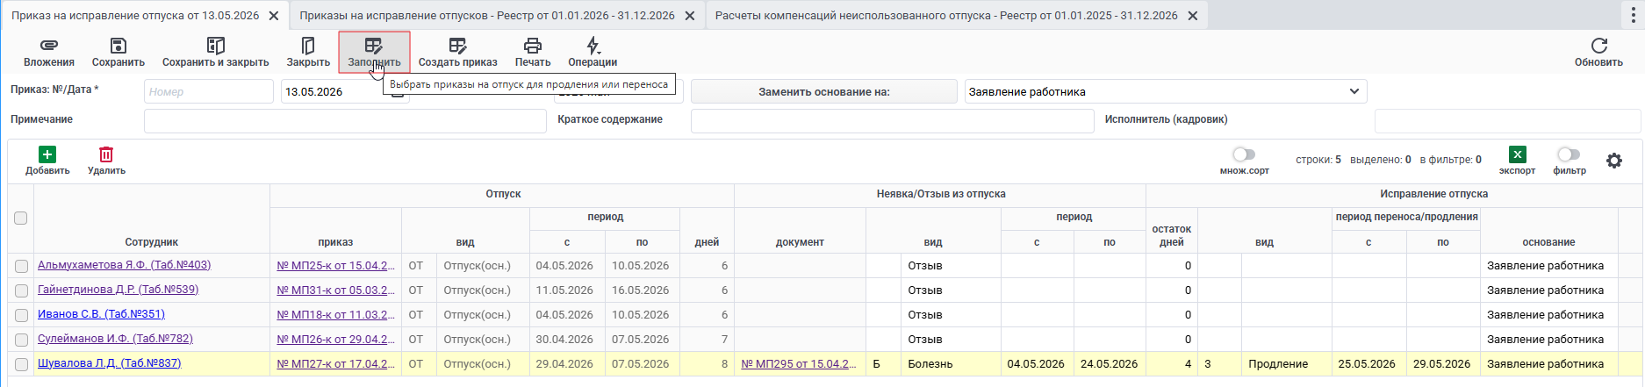The height and width of the screenshot is (387, 1645).
Task: Open the Операции lightning icon
Action: 593,46
